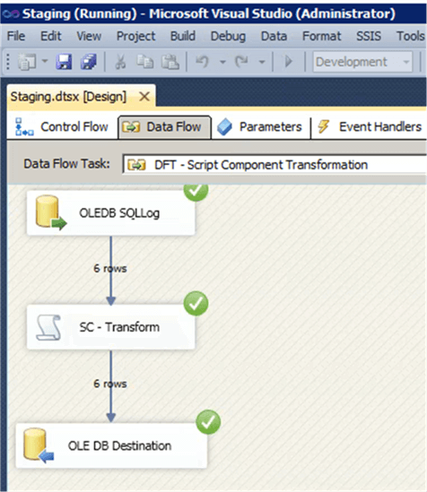Click the success checkmark on SC - Transform
This screenshot has height=492, width=427.
coord(196,304)
